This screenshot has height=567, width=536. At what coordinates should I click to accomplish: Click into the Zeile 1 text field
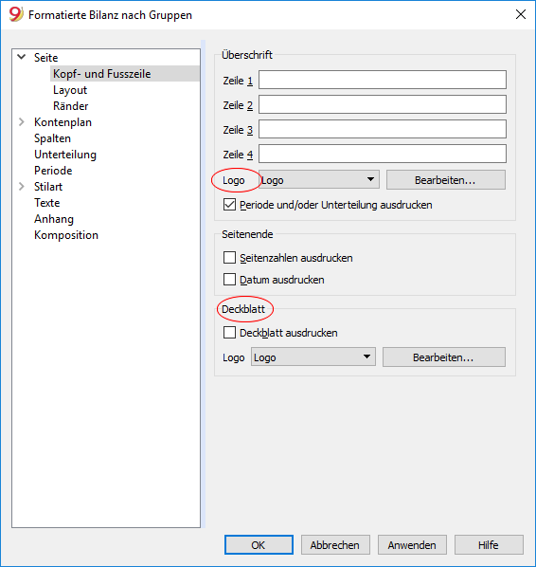tap(383, 80)
